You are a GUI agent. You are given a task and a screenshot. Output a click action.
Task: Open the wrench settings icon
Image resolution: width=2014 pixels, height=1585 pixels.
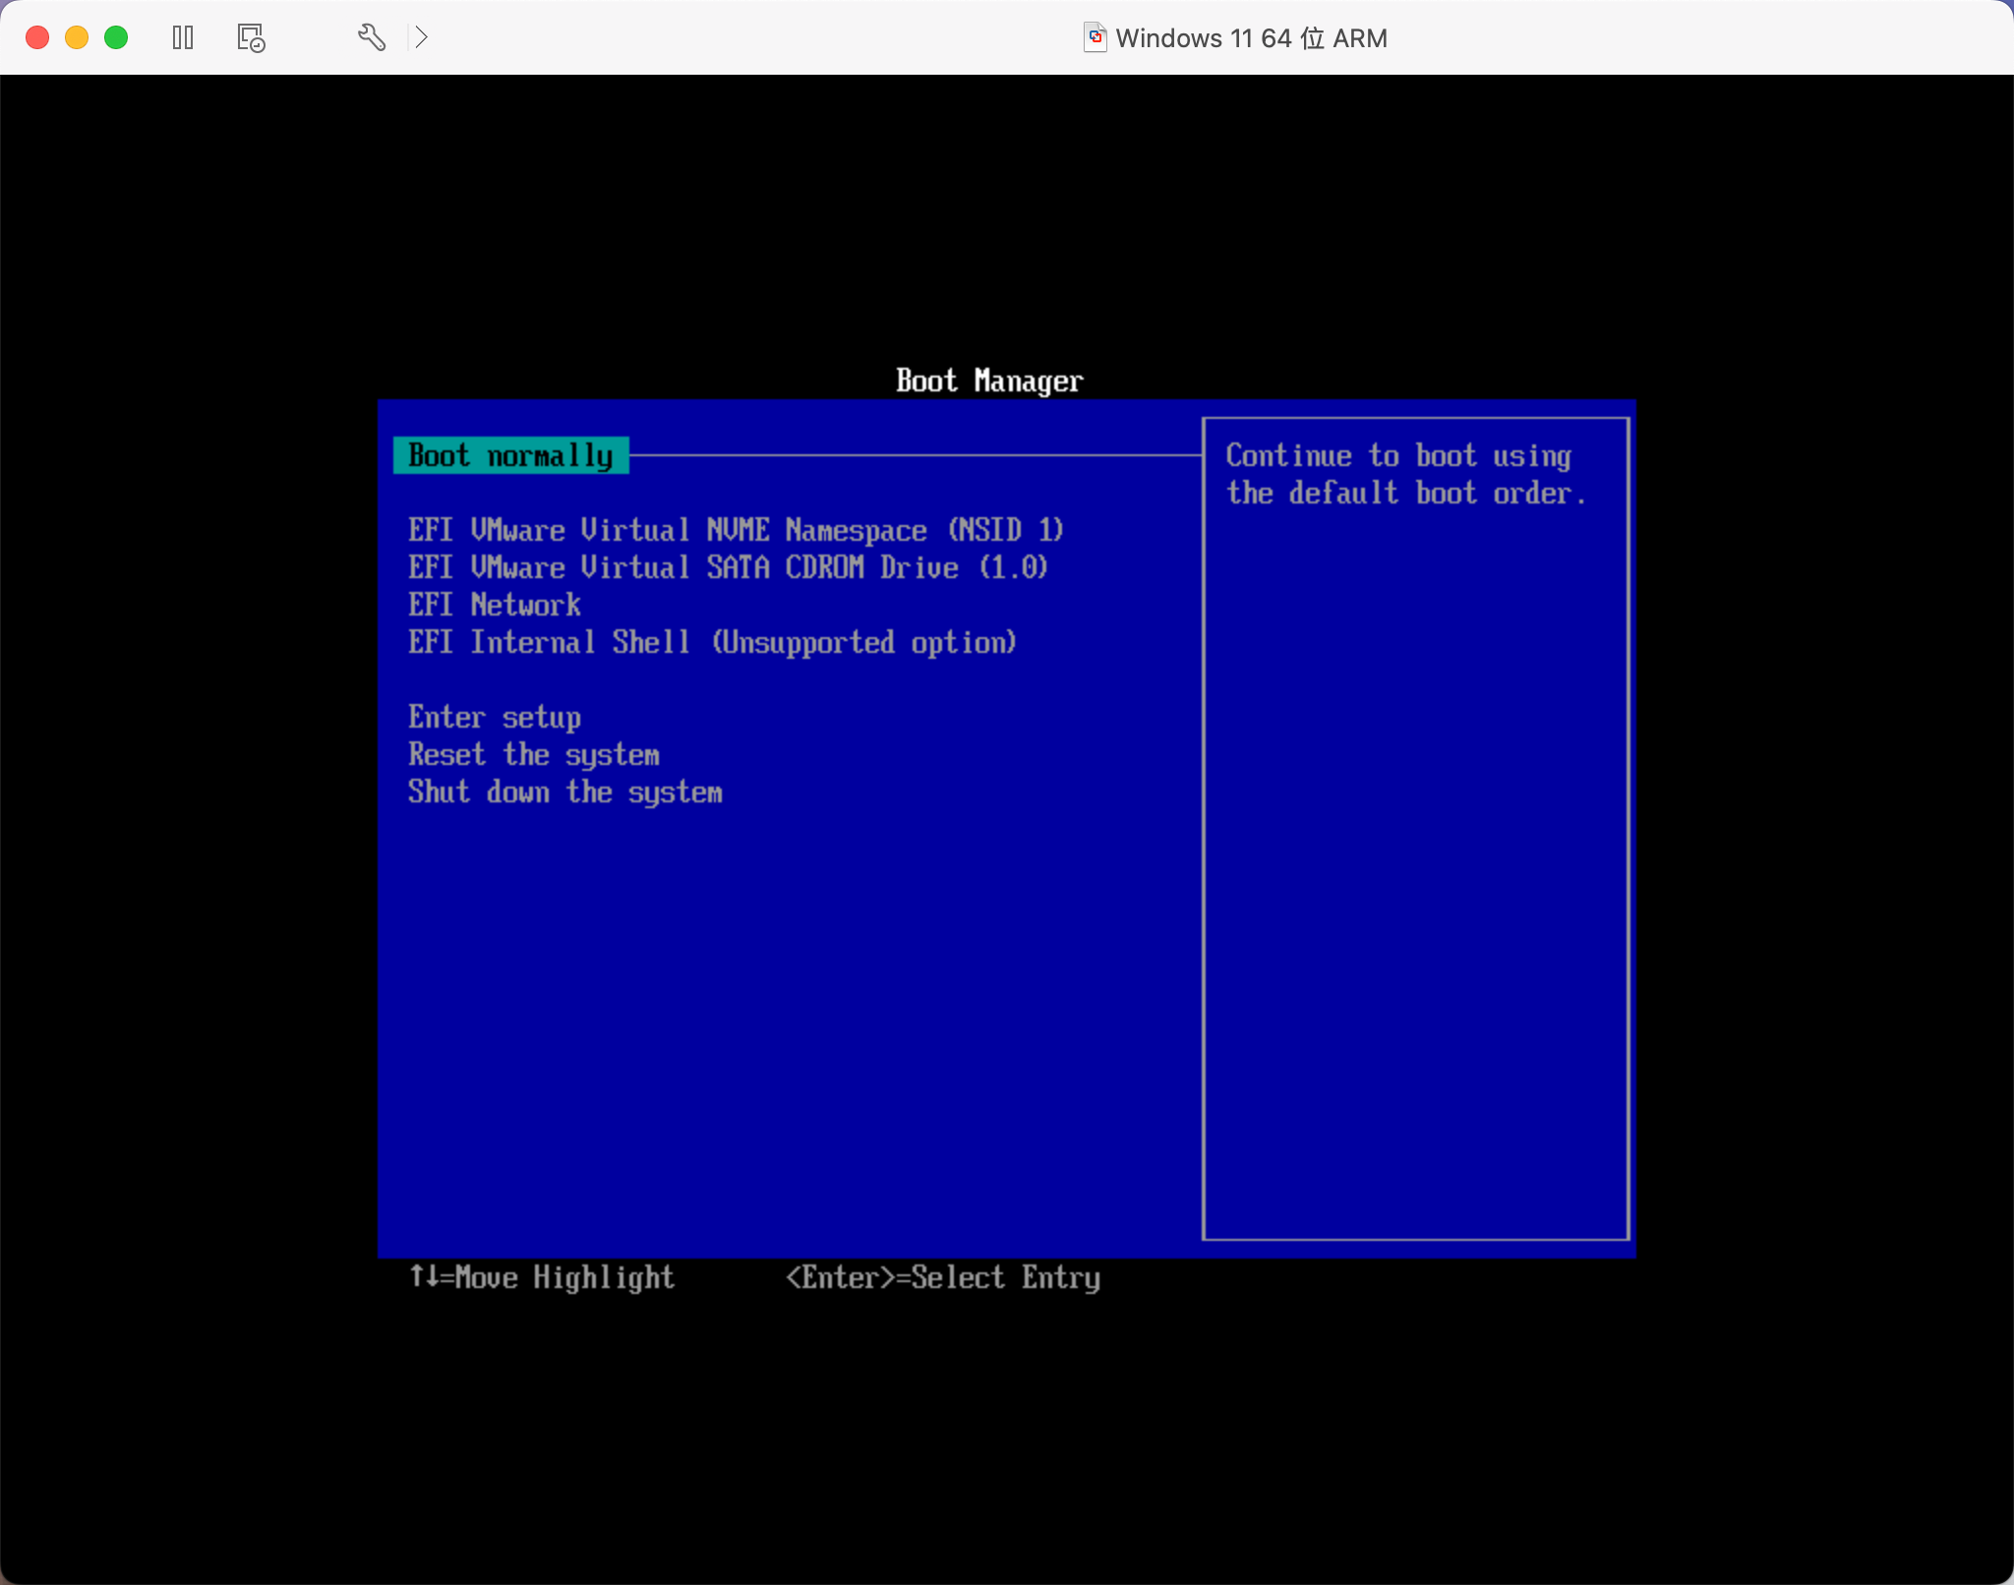click(371, 38)
